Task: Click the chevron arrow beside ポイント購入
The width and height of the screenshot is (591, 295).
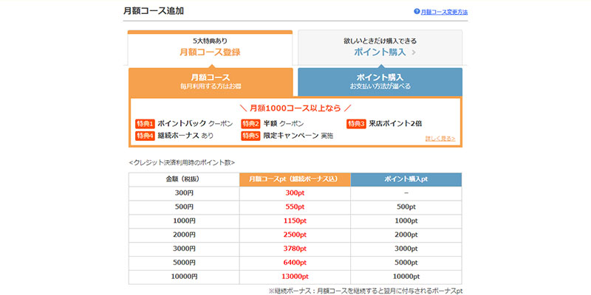Action: (x=414, y=52)
